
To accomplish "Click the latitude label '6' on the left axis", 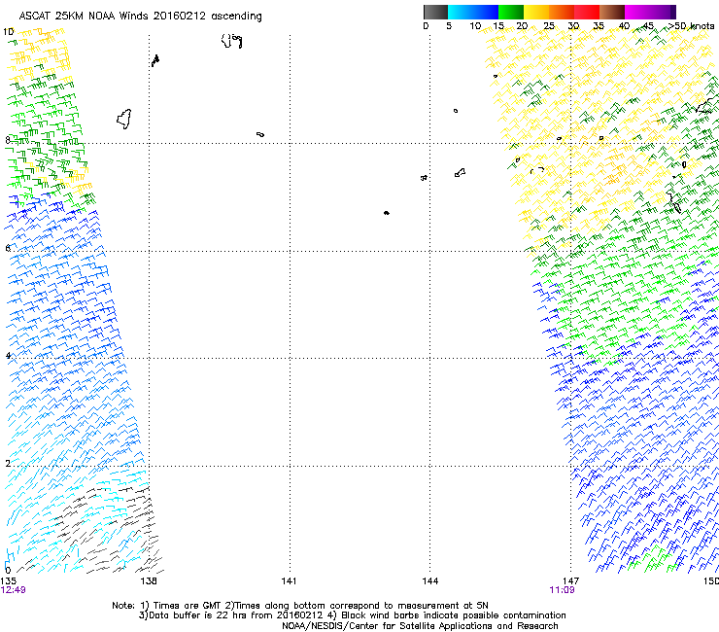I will point(8,248).
